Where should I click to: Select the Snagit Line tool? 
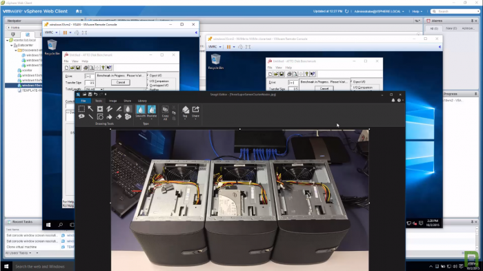(x=90, y=117)
